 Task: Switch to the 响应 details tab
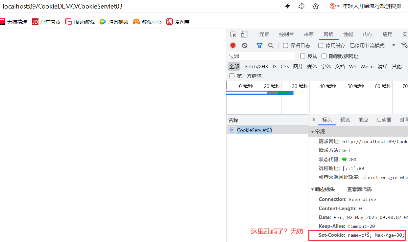click(363, 120)
